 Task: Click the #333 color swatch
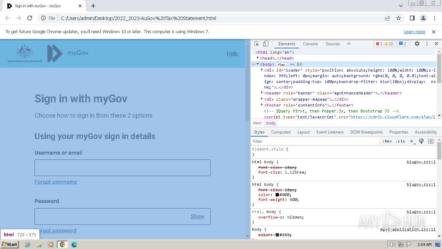click(277, 235)
